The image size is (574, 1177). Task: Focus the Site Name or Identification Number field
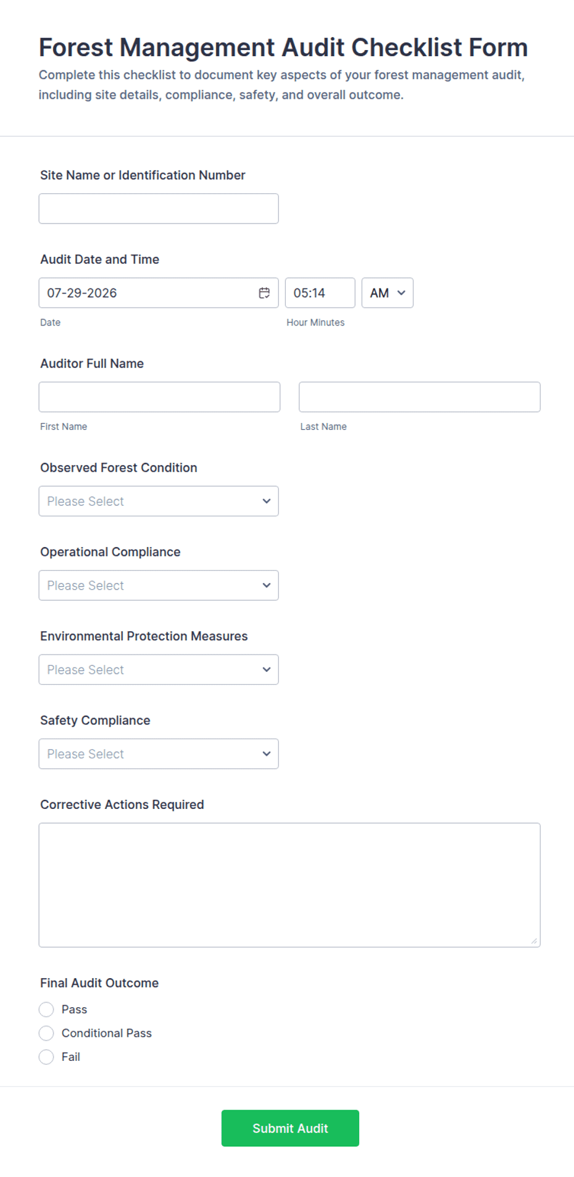159,209
